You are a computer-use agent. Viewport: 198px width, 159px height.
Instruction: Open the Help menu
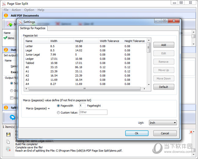[41, 10]
